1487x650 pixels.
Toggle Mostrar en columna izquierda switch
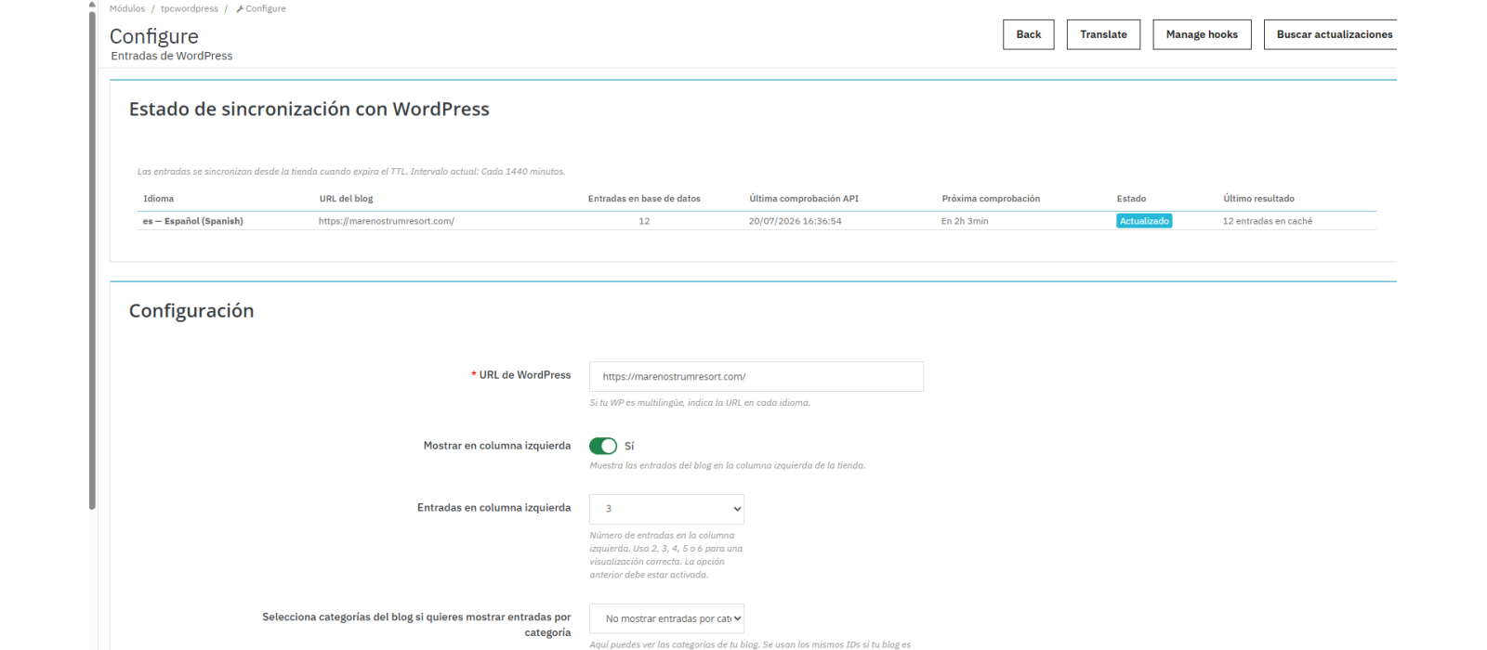click(x=603, y=447)
